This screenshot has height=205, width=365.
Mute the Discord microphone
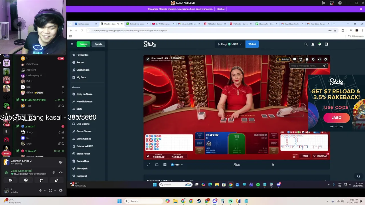[x=40, y=190]
